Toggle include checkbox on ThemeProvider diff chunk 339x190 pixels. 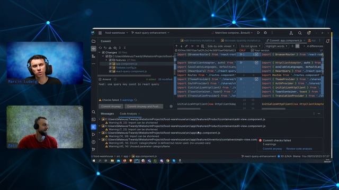[256, 79]
